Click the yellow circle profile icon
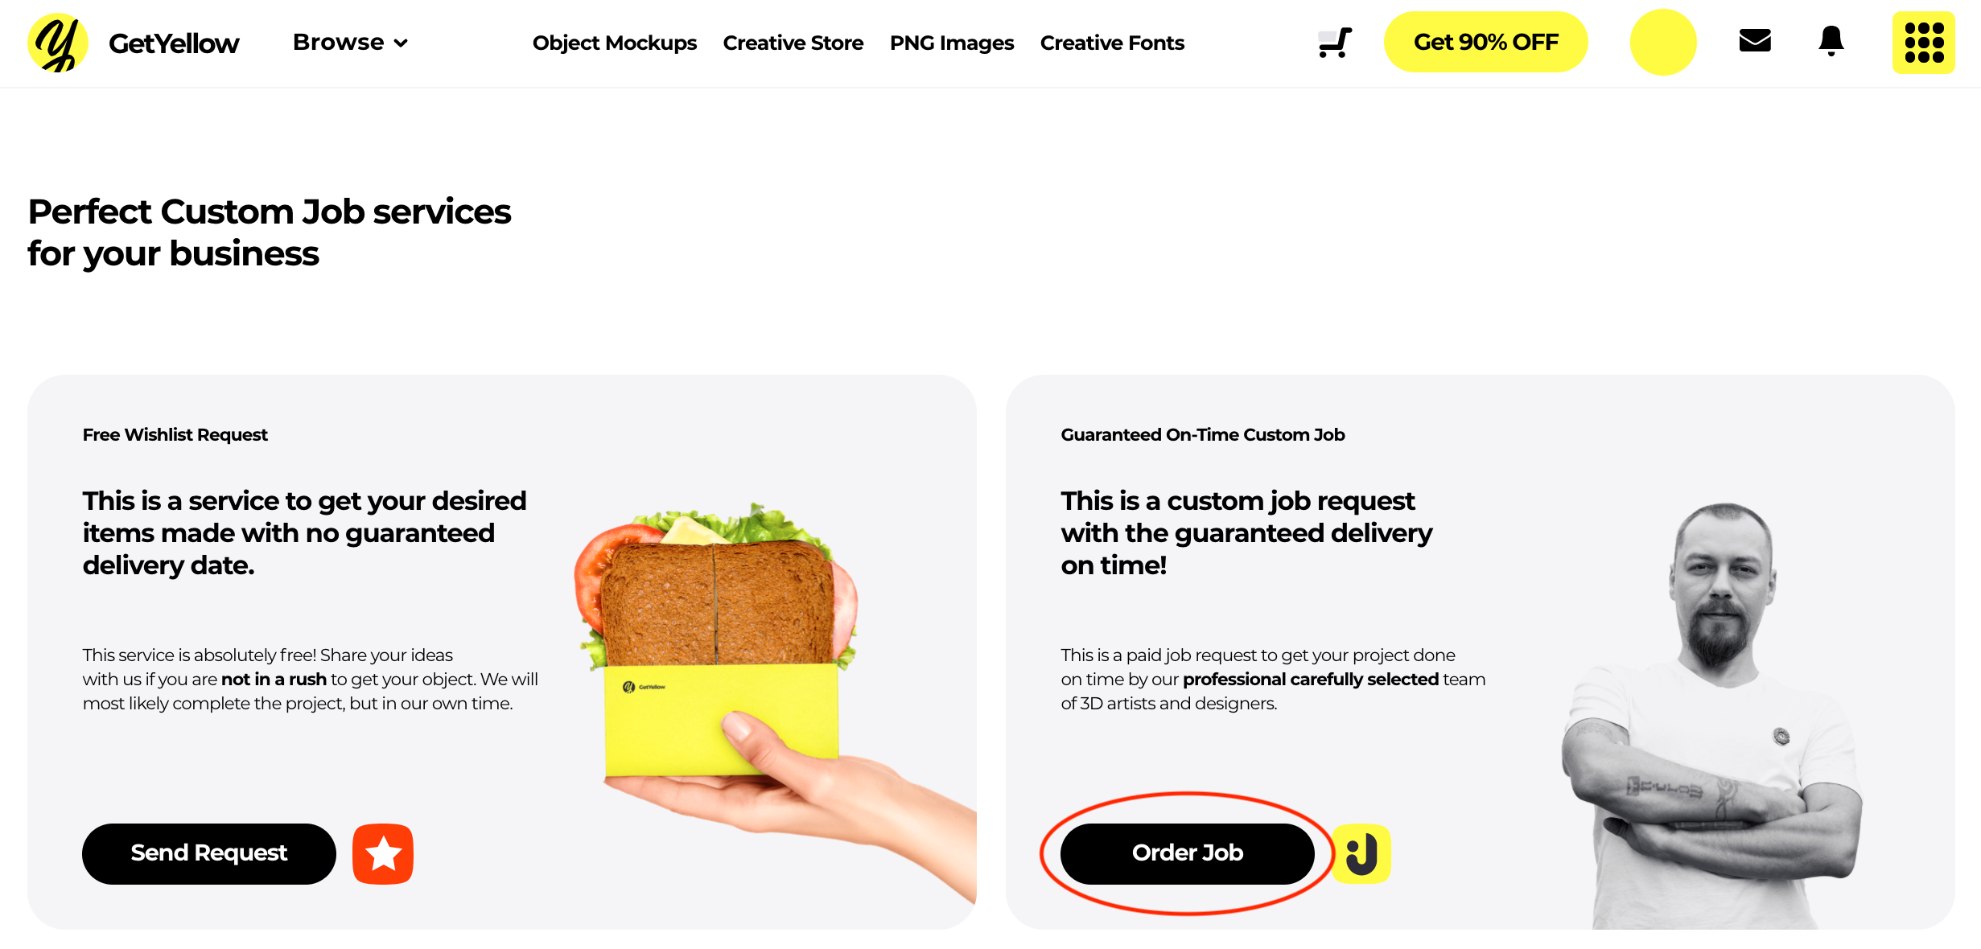The image size is (1981, 949). [x=1662, y=43]
